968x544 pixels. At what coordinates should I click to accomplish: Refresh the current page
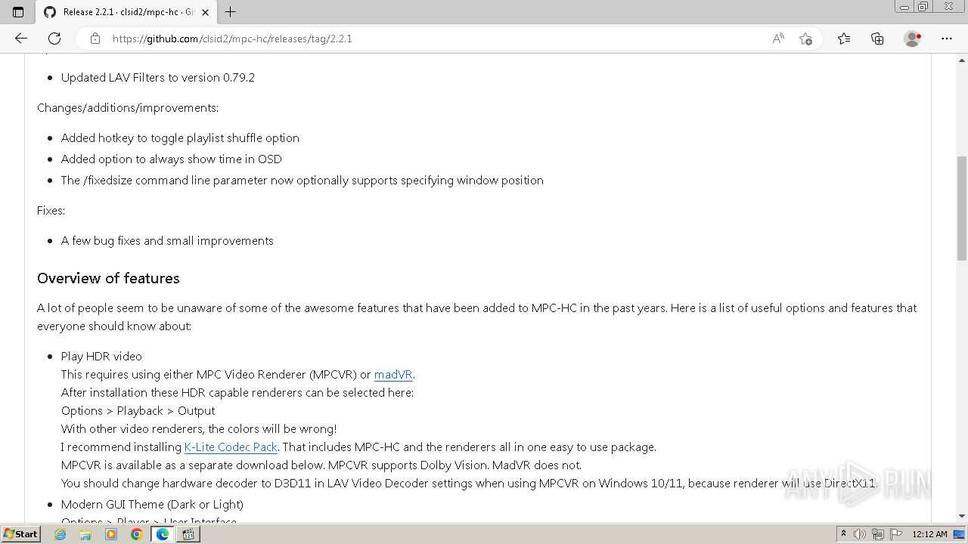click(x=54, y=39)
